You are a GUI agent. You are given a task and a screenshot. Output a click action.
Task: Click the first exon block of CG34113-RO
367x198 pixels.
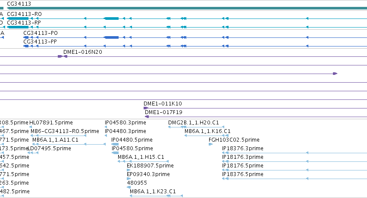(18, 19)
